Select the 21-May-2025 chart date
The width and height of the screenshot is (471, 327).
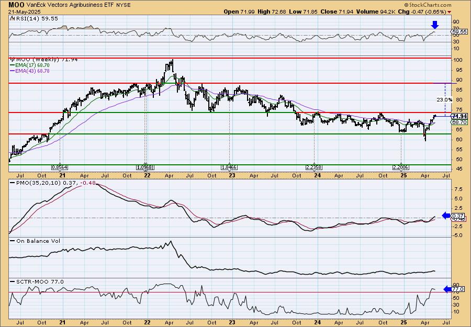(x=23, y=12)
